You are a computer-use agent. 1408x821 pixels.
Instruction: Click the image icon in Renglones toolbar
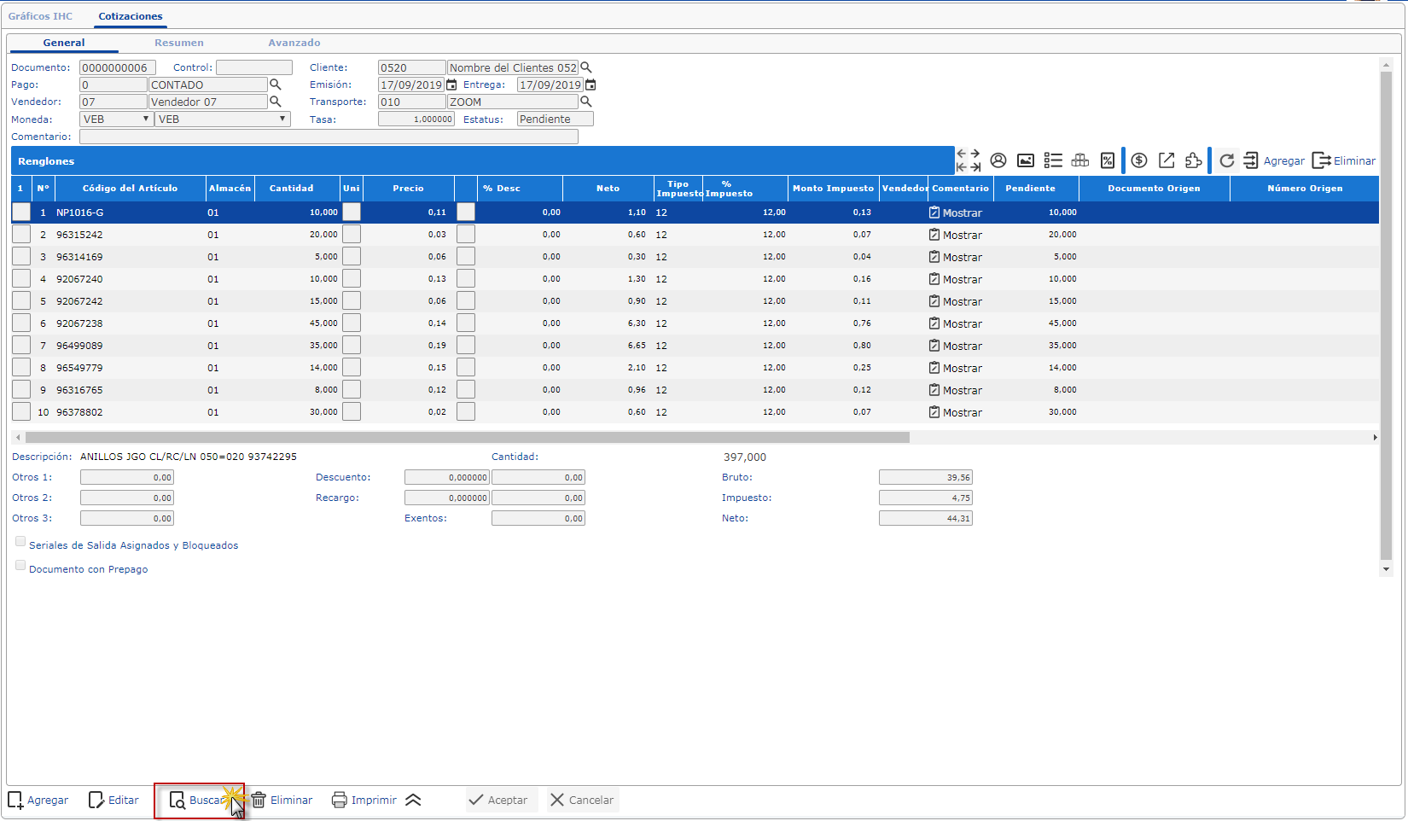(1026, 160)
